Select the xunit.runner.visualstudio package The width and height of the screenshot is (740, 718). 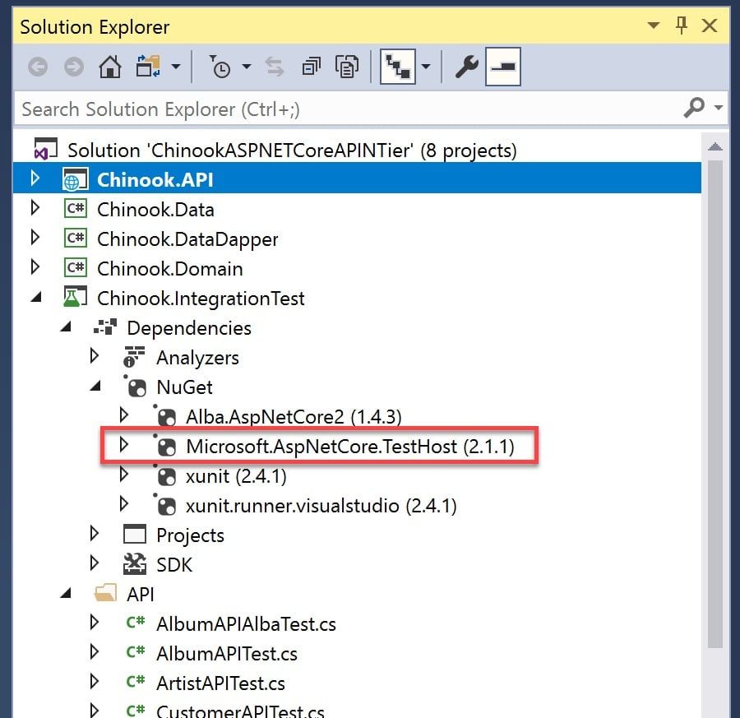(321, 506)
